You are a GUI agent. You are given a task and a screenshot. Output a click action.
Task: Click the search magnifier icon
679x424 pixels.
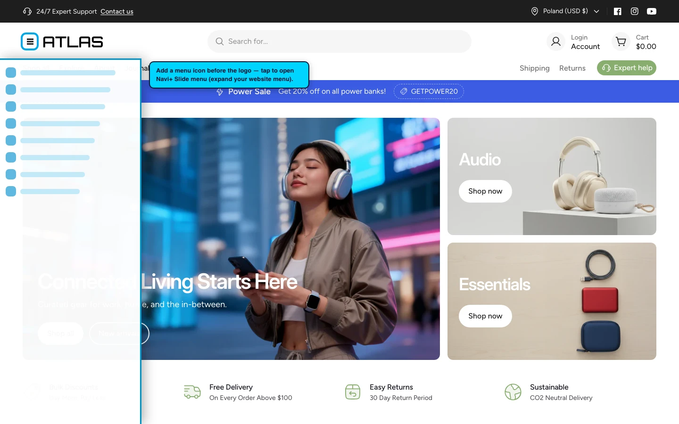pos(219,41)
